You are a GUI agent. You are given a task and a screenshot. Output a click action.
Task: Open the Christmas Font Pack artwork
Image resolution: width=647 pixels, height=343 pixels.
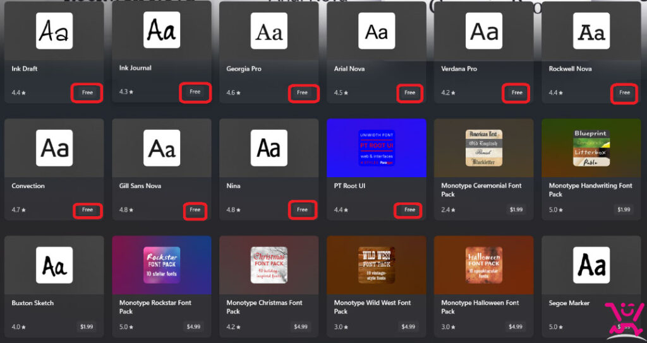coord(269,265)
